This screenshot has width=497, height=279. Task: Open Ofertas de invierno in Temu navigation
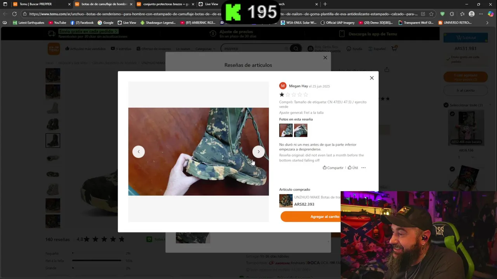(154, 49)
